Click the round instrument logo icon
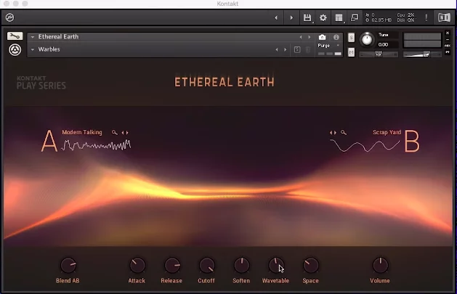The width and height of the screenshot is (457, 294). click(15, 50)
